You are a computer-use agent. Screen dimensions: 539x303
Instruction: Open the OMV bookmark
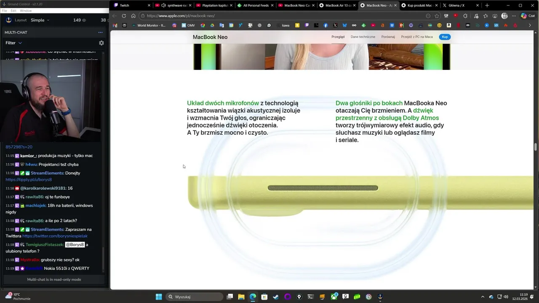pyautogui.click(x=188, y=25)
